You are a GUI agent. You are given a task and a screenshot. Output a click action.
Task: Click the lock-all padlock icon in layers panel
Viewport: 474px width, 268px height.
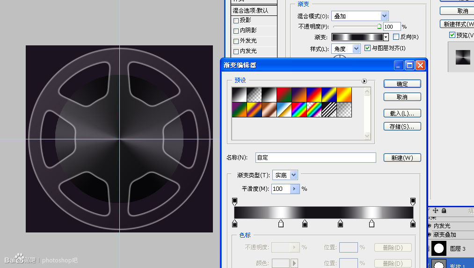444,210
